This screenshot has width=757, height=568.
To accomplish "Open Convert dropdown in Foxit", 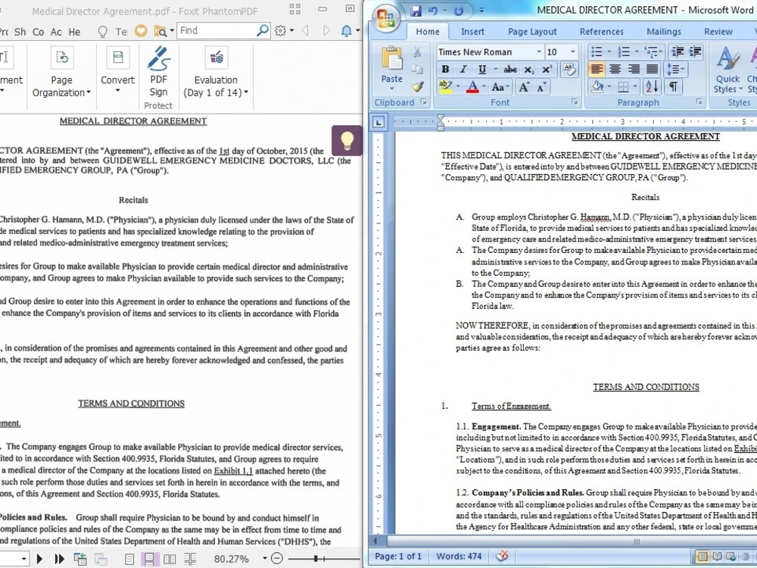I will [x=117, y=70].
